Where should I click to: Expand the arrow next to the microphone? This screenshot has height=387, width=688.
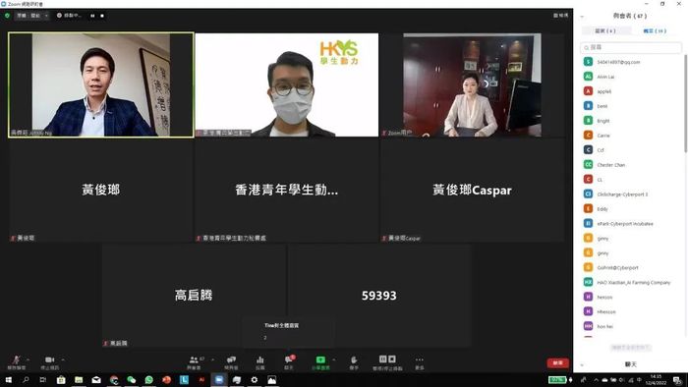click(x=28, y=359)
